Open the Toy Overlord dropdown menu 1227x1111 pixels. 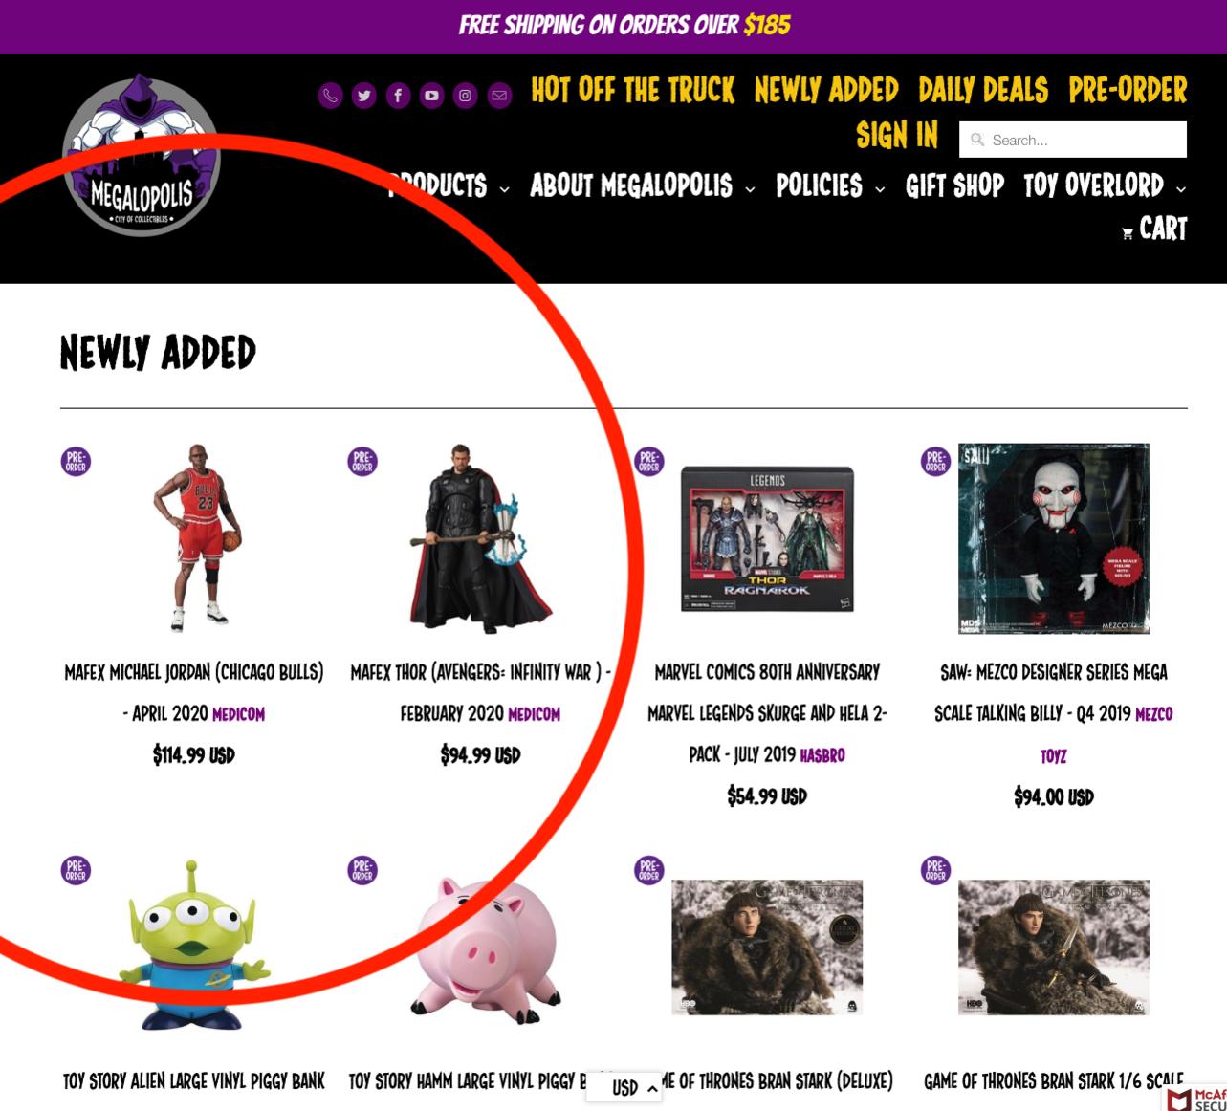(1105, 185)
